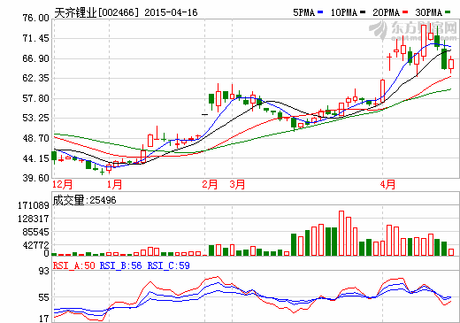Click the 4月 month label
This screenshot has width=460, height=323.
(x=387, y=185)
